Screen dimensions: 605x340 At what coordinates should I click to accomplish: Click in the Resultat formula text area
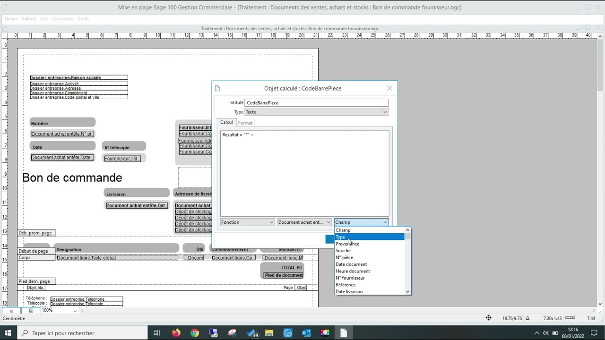pyautogui.click(x=304, y=173)
